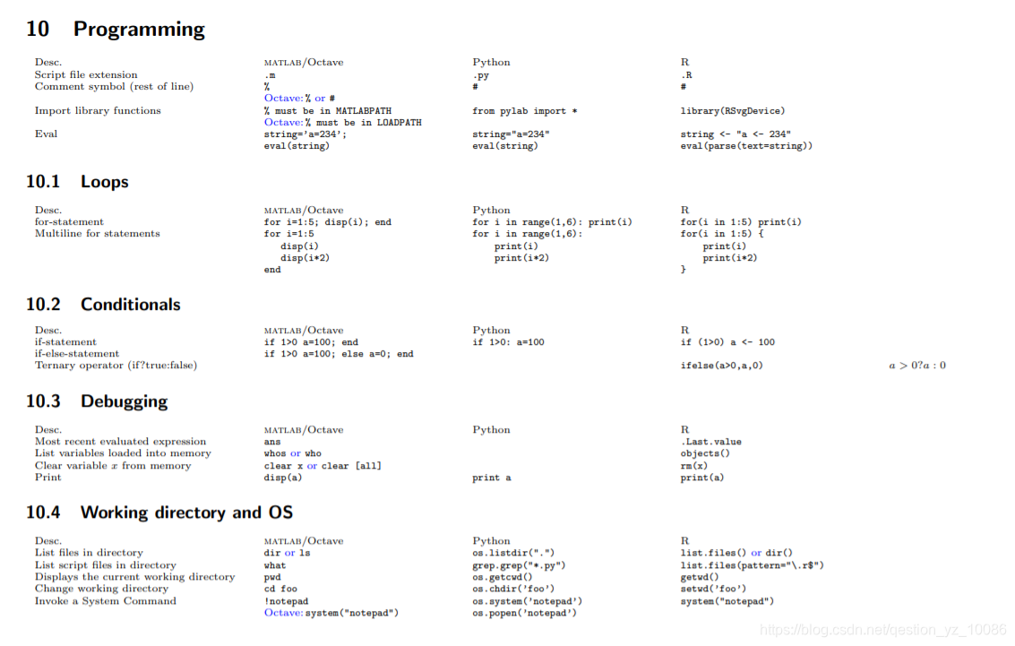Image resolution: width=1015 pixels, height=646 pixels.
Task: Click 'grep.grep("*.py")' Python code
Action: point(519,565)
